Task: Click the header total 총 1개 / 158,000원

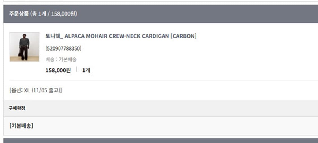Action: 53,14
